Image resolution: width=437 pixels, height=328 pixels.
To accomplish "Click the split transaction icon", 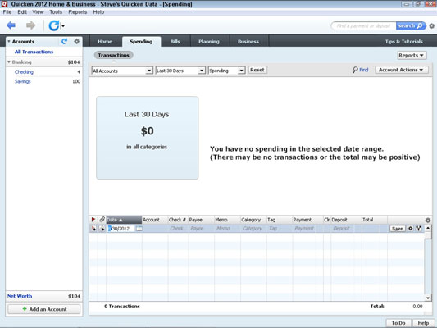I will (419, 229).
